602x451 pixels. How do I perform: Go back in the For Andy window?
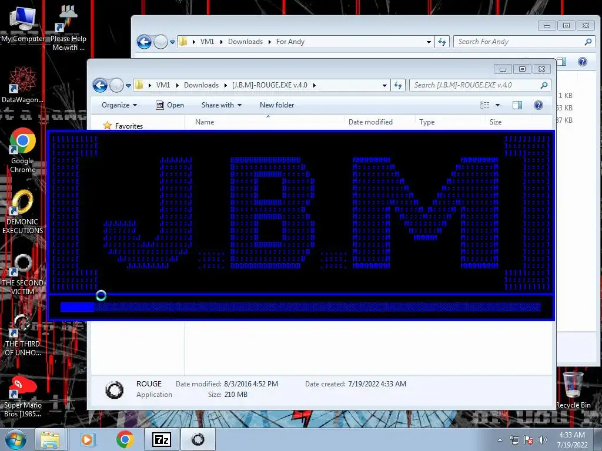pyautogui.click(x=145, y=42)
